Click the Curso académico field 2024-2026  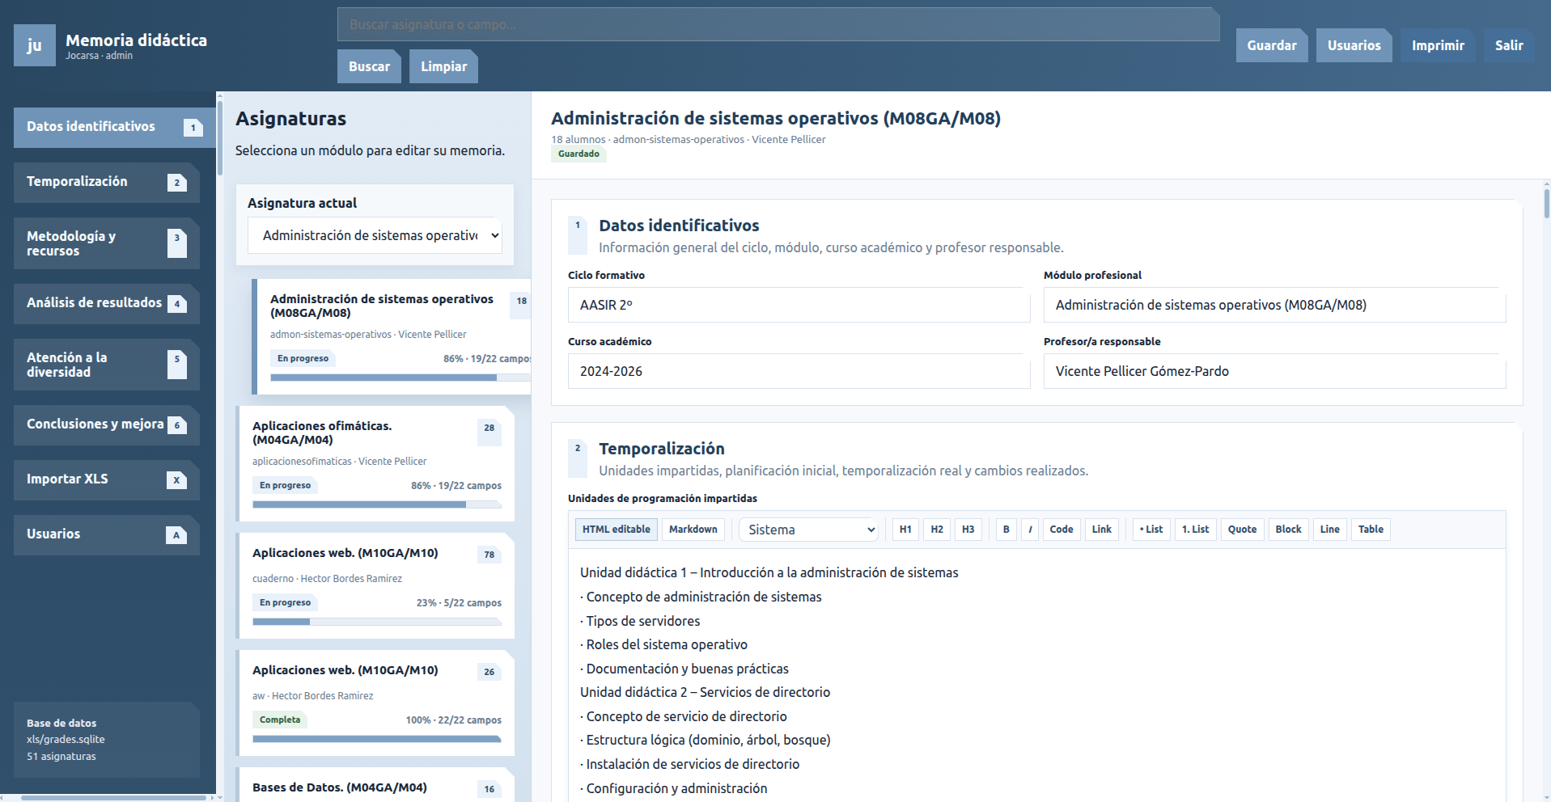(x=799, y=371)
